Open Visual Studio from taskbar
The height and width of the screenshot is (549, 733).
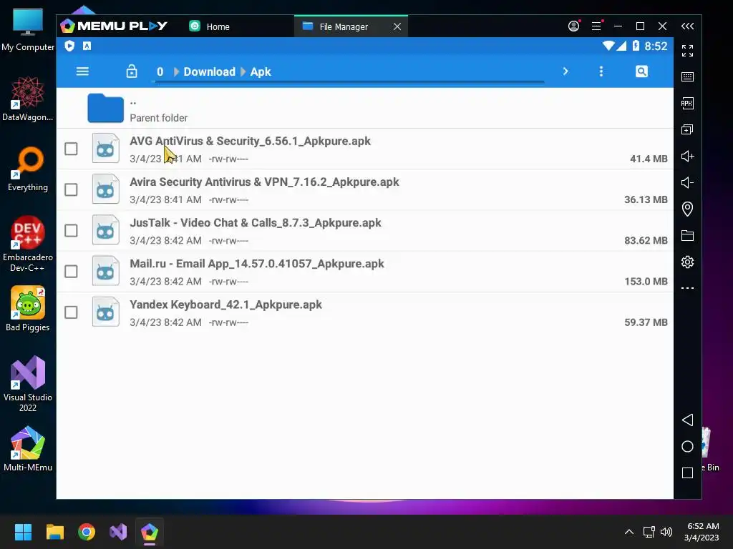(x=118, y=532)
